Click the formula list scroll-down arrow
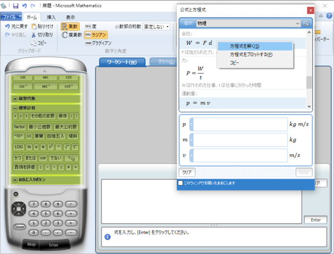Screen dimensions: 334x254 (x=309, y=106)
